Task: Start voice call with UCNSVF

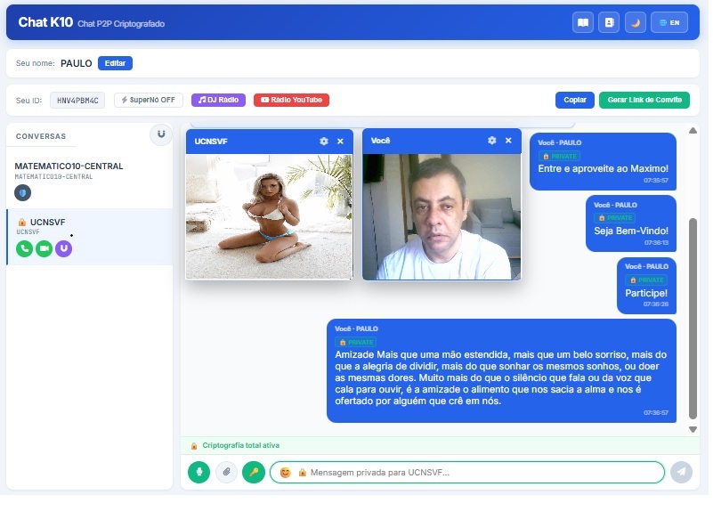Action: 24,249
